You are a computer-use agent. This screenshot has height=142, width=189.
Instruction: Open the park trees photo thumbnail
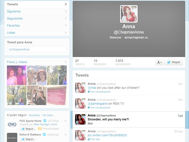coord(57,75)
